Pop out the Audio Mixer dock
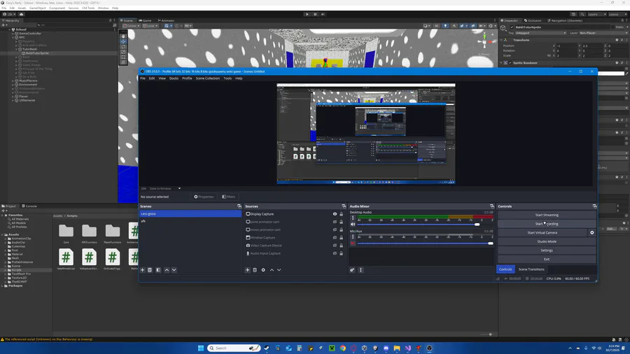The width and height of the screenshot is (630, 354). click(x=492, y=206)
